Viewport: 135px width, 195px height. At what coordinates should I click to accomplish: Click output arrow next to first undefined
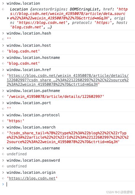coord(3,154)
